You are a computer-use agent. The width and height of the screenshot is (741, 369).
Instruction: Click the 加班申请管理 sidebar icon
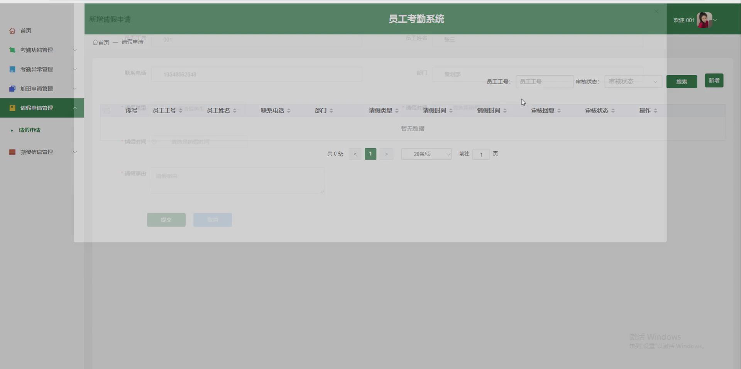click(12, 88)
